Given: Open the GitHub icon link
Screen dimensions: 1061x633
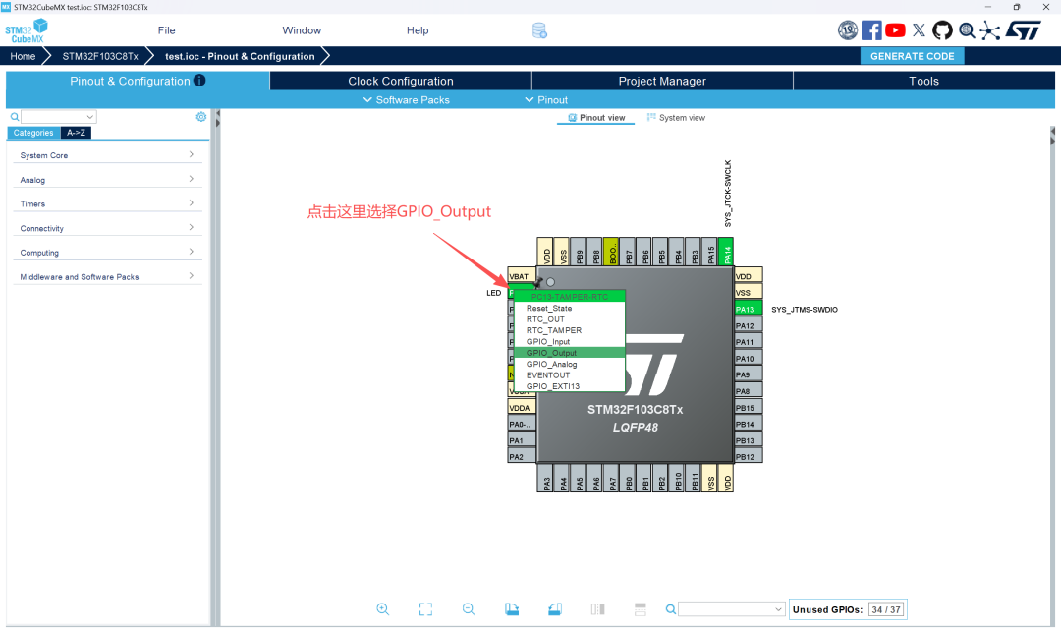Looking at the screenshot, I should pos(942,30).
